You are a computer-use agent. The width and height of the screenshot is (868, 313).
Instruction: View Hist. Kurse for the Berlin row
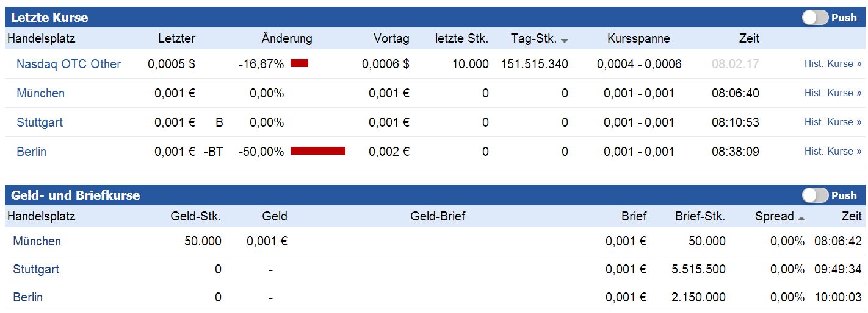833,152
